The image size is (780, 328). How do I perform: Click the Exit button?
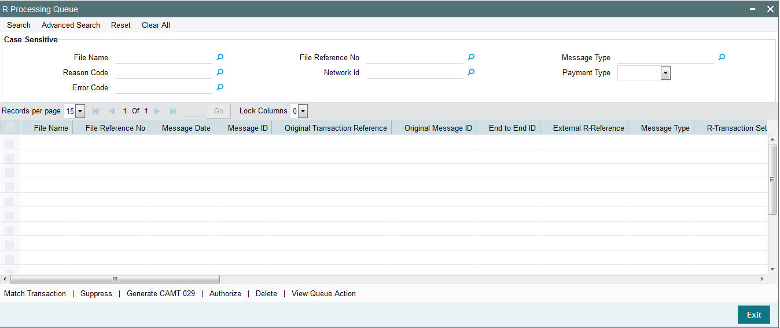coord(754,315)
